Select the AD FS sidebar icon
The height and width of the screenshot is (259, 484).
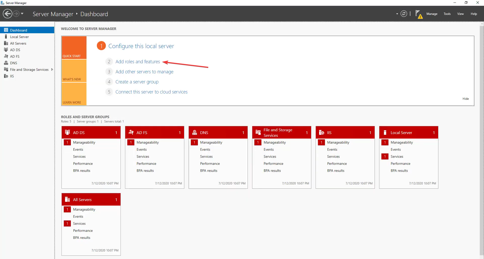(6, 56)
